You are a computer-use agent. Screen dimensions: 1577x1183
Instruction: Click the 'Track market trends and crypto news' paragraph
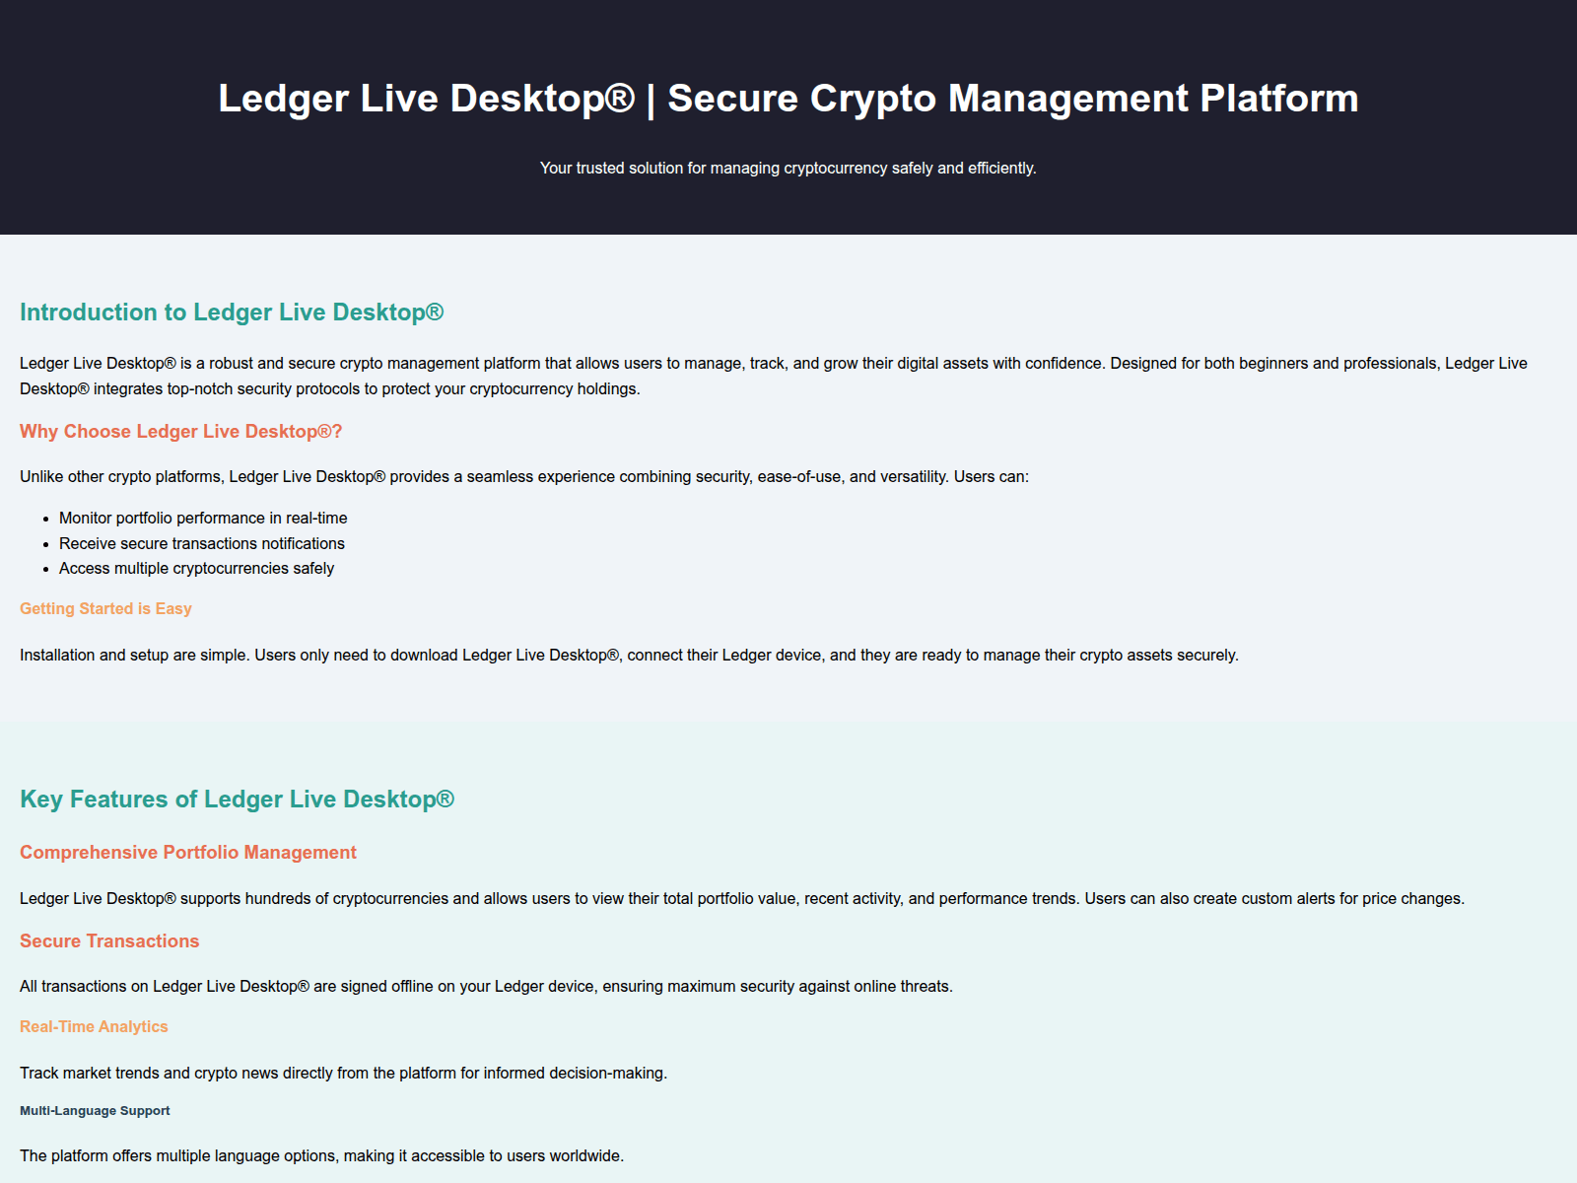[x=343, y=1074]
